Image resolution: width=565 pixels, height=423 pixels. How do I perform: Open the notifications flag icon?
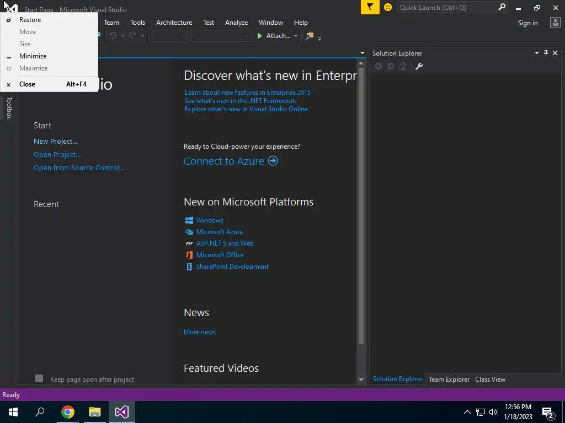[x=370, y=7]
